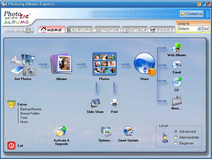Set level to Beginner
The image size is (212, 159).
(x=176, y=143)
